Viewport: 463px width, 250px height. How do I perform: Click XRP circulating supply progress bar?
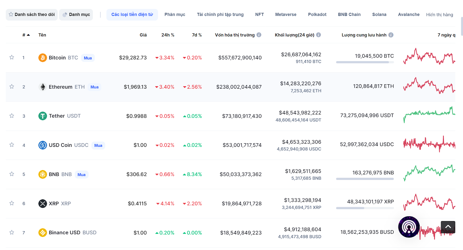pyautogui.click(x=365, y=208)
